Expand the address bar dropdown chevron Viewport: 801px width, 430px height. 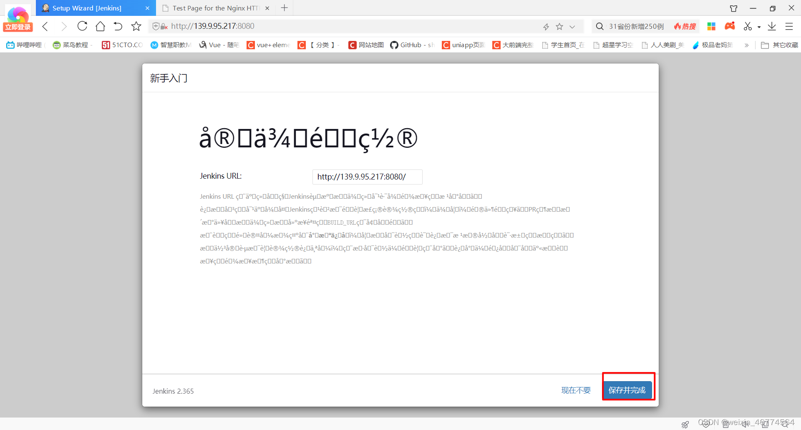pyautogui.click(x=572, y=27)
